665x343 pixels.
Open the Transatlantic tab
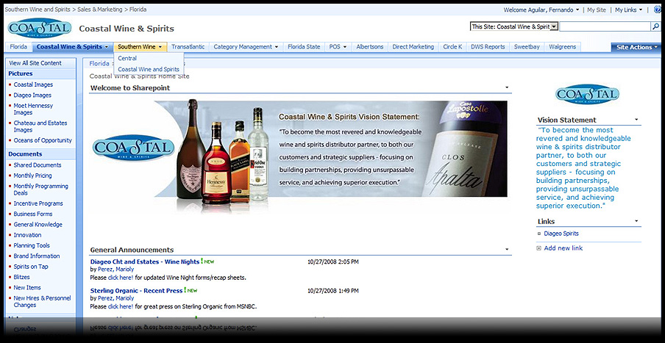click(188, 47)
